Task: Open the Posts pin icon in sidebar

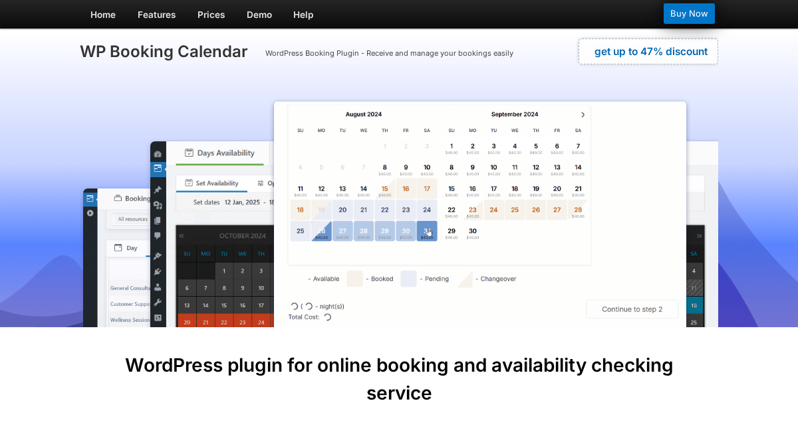Action: click(158, 190)
